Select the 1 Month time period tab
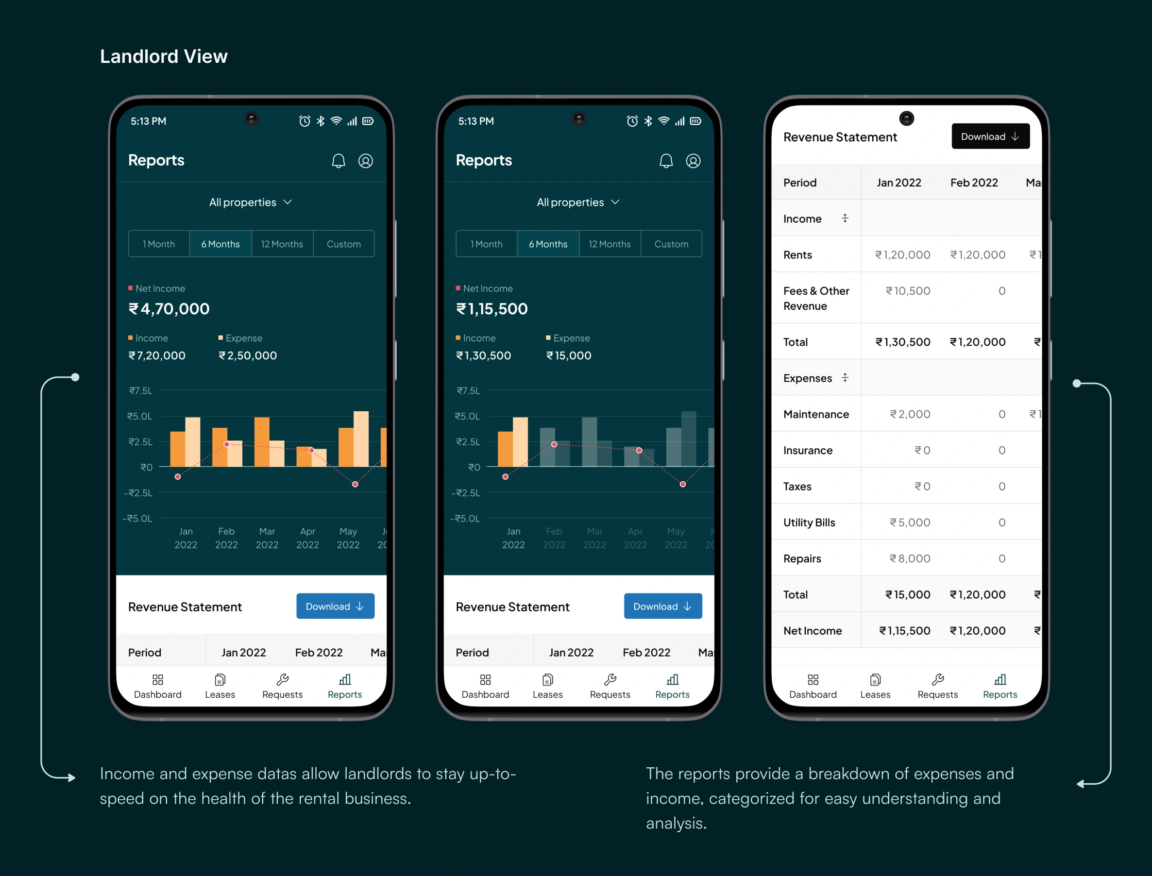1152x876 pixels. pos(158,244)
